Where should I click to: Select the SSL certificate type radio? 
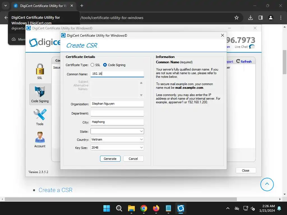point(92,65)
